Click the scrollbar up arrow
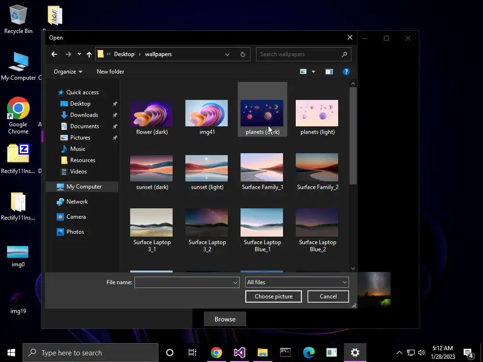 [x=353, y=84]
